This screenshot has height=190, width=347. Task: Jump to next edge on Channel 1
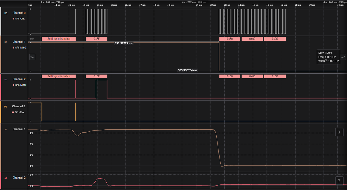click(343, 57)
